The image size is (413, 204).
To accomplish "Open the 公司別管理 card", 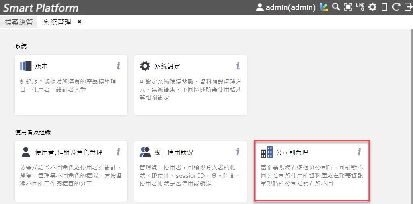I will [312, 171].
